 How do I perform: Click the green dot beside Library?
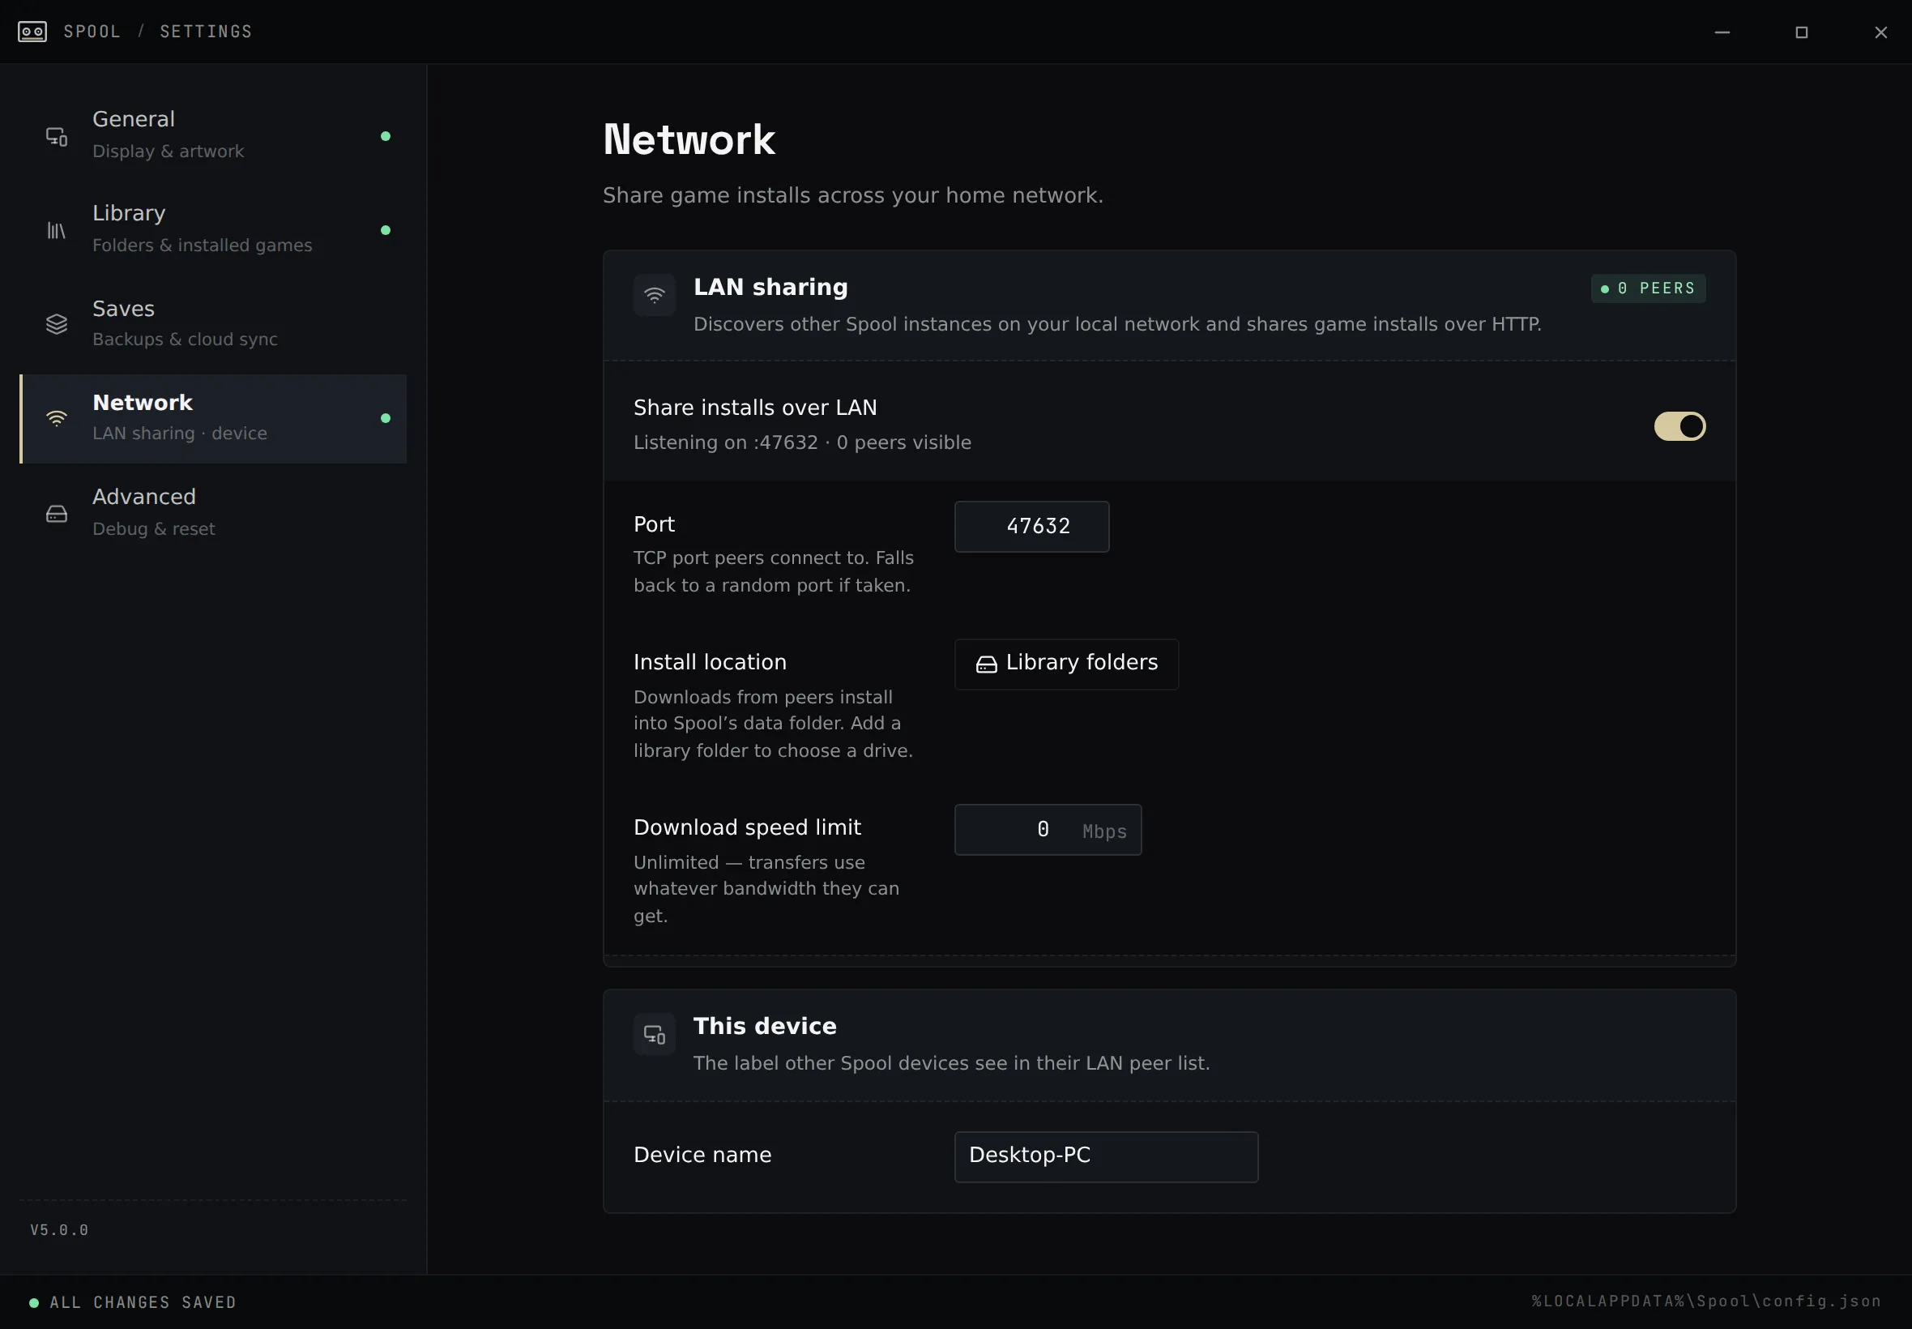click(386, 231)
